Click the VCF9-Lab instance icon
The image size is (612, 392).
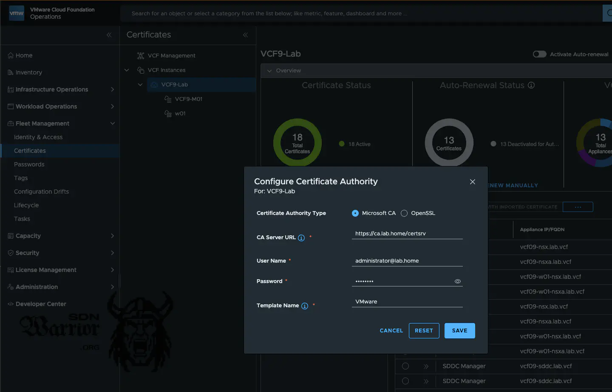coord(154,85)
